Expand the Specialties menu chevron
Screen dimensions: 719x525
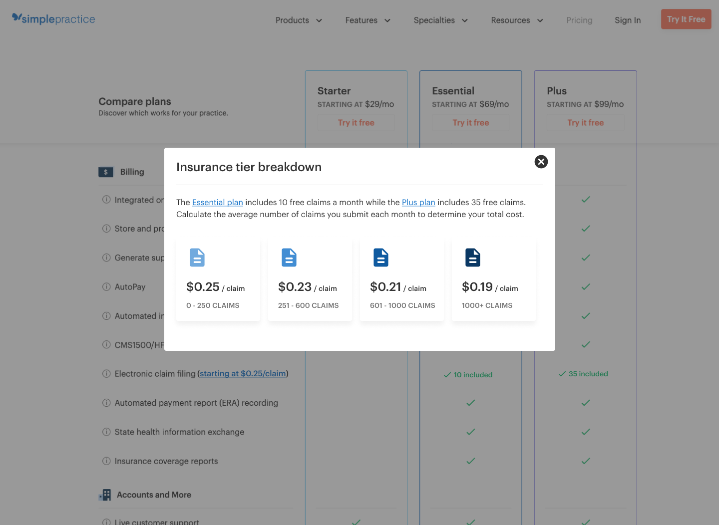tap(465, 20)
